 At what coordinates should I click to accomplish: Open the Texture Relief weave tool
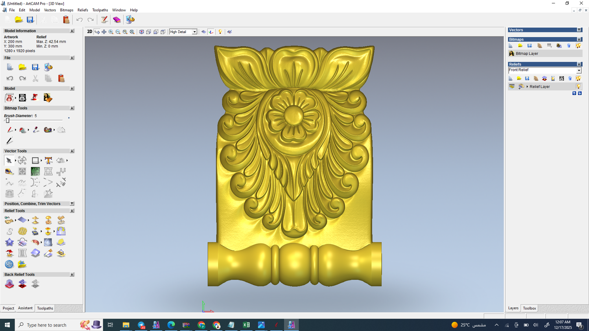[x=22, y=231]
